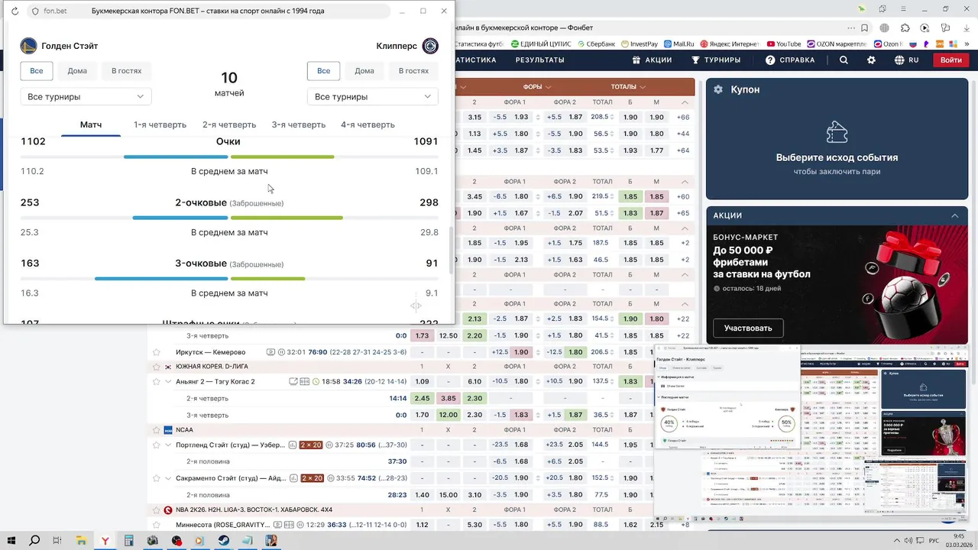Image resolution: width=978 pixels, height=550 pixels.
Task: Open settings gear in Fonbet header
Action: [x=871, y=60]
